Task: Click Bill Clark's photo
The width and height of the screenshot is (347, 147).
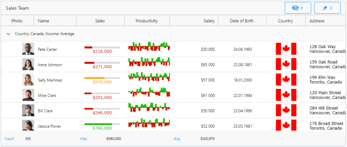Action: (28, 110)
